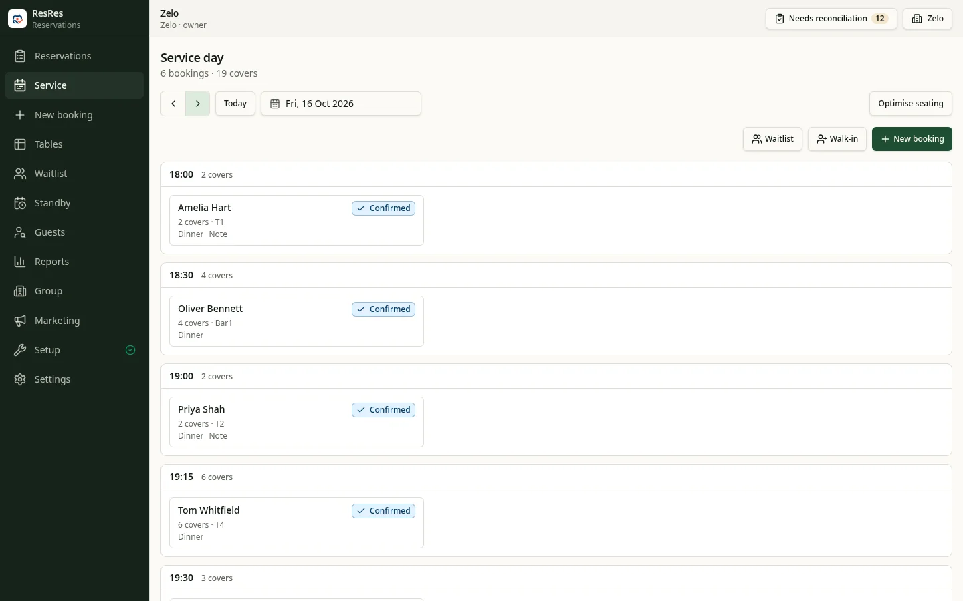Open Reservations in the sidebar
Image resolution: width=963 pixels, height=601 pixels.
pyautogui.click(x=74, y=56)
